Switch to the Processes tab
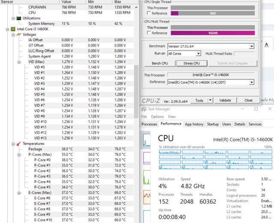The width and height of the screenshot is (274, 223). 149,124
